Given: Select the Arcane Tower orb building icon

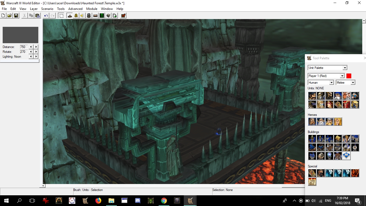Looking at the screenshot, I should 329,156.
